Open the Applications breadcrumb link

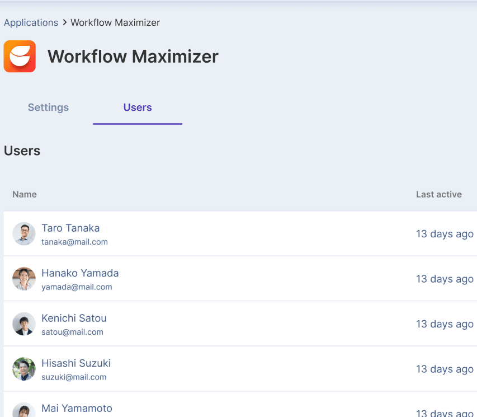pos(31,22)
